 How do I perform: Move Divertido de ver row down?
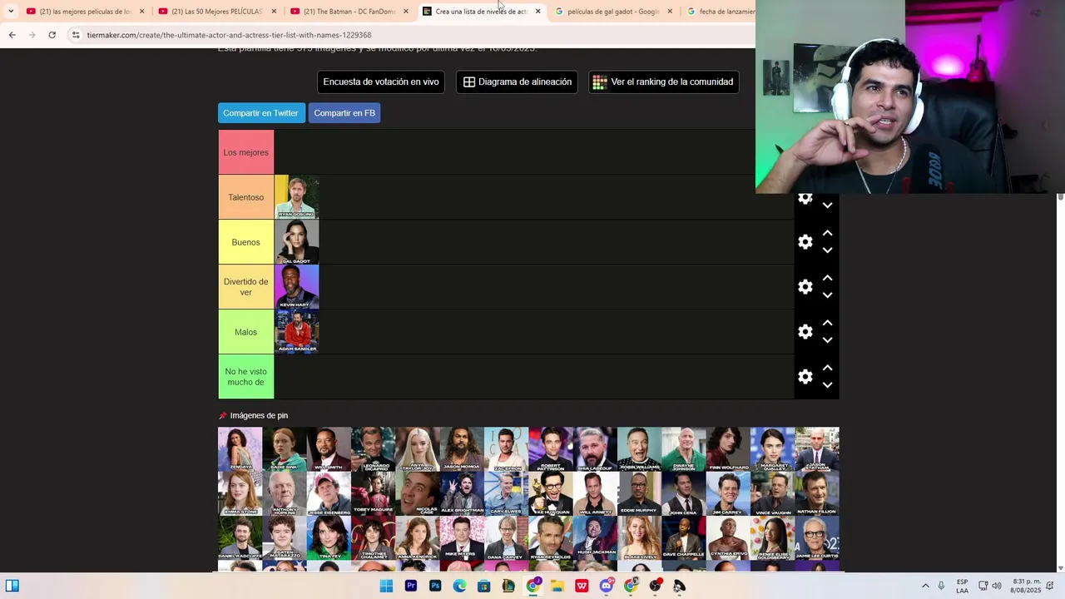[827, 295]
